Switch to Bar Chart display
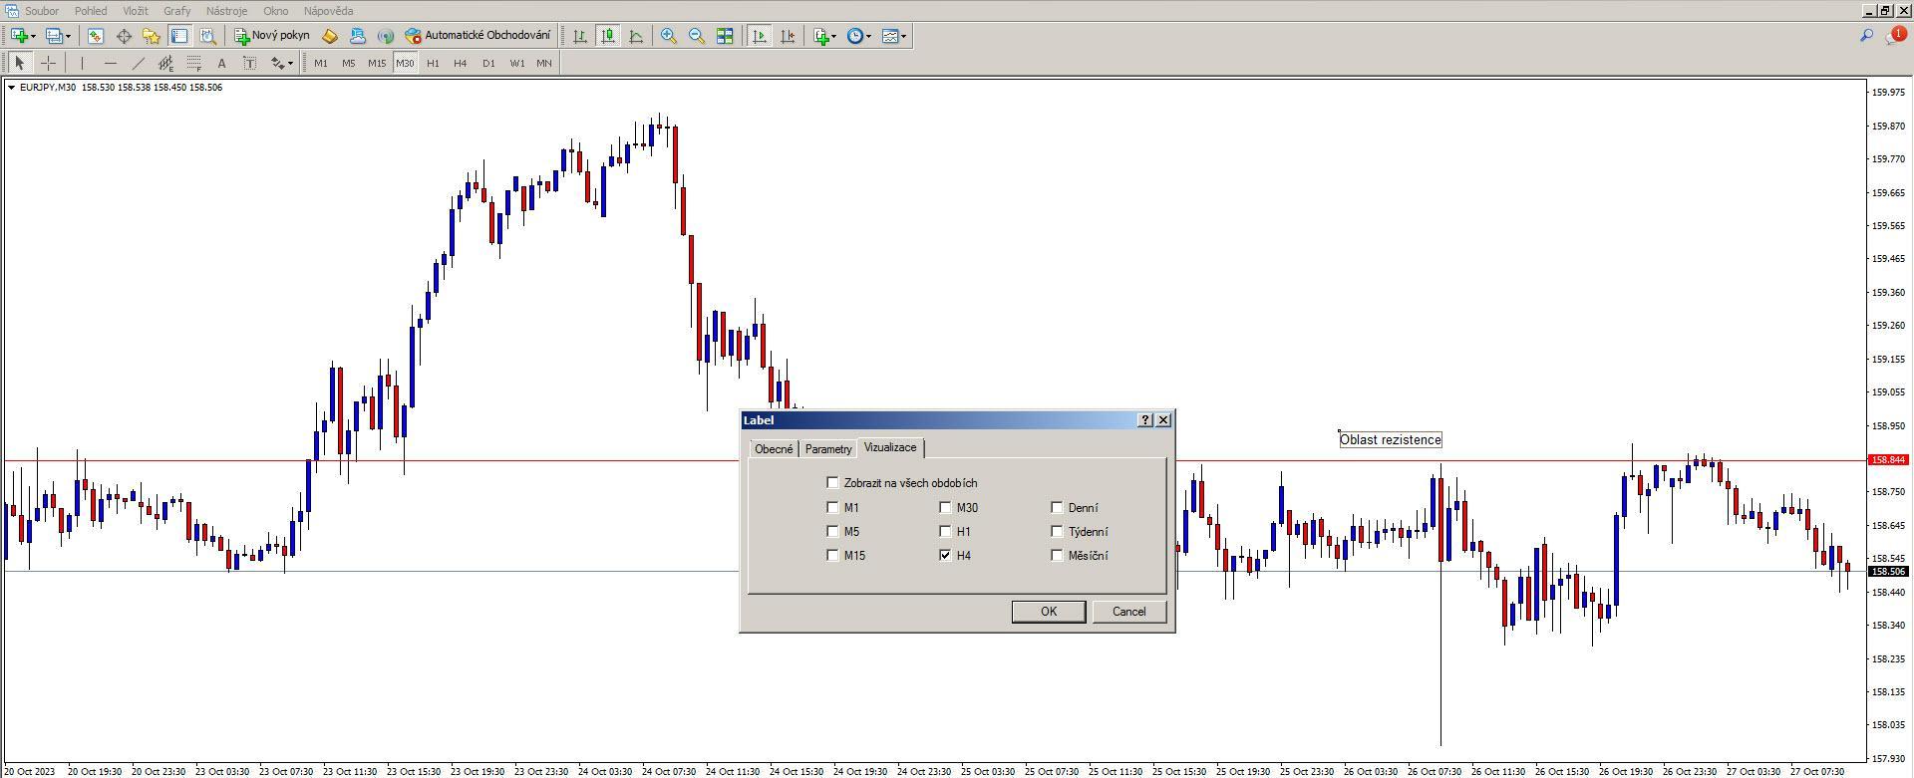The width and height of the screenshot is (1914, 778). (579, 36)
